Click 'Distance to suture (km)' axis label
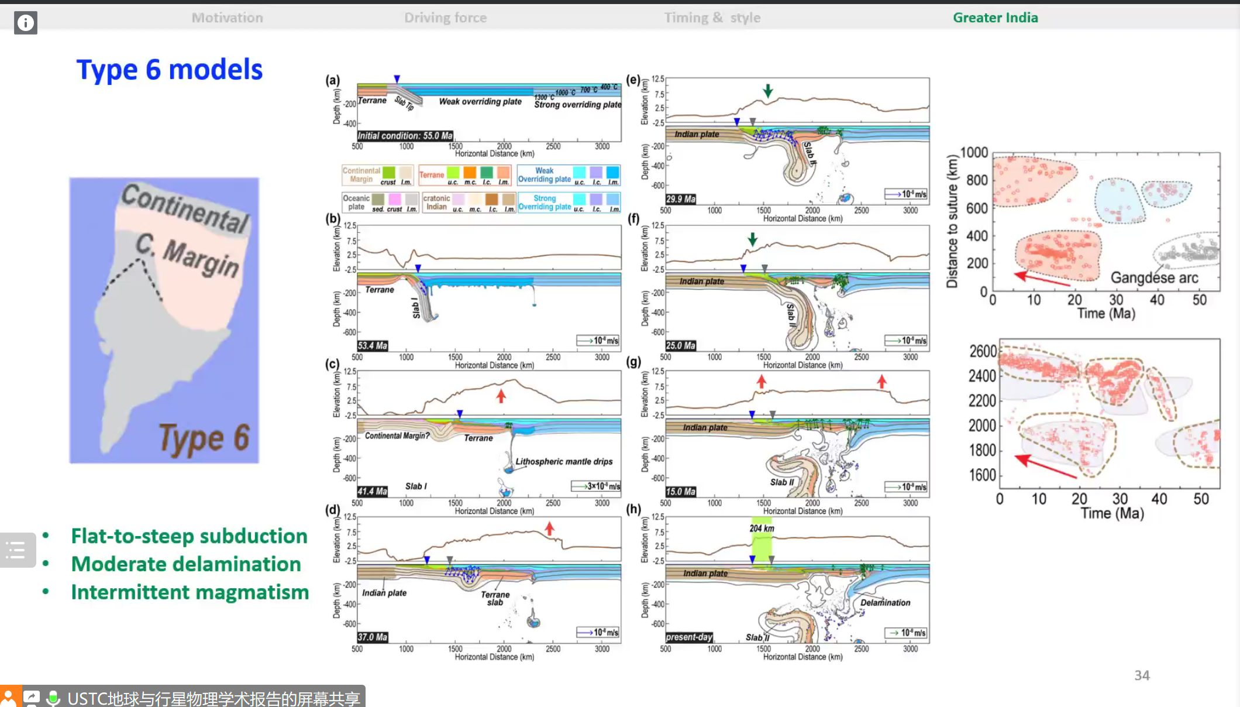The height and width of the screenshot is (707, 1240). pos(952,222)
